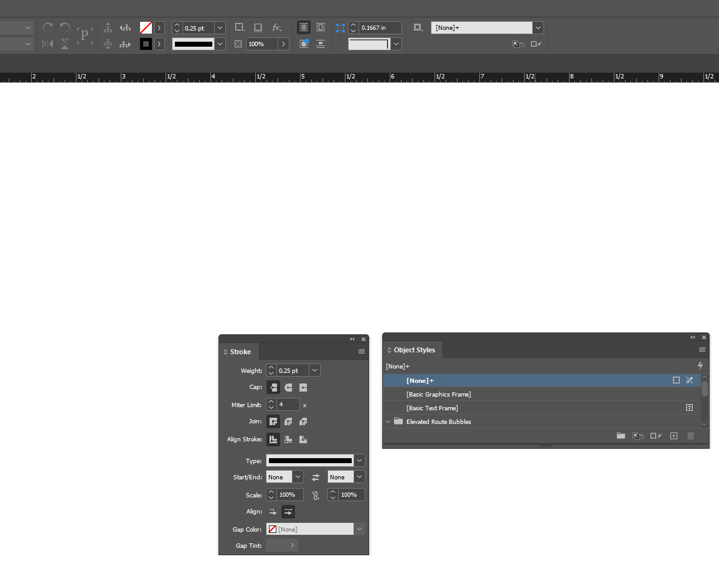Click the Miter Limit input field
Screen dimensions: 719x564
(288, 405)
